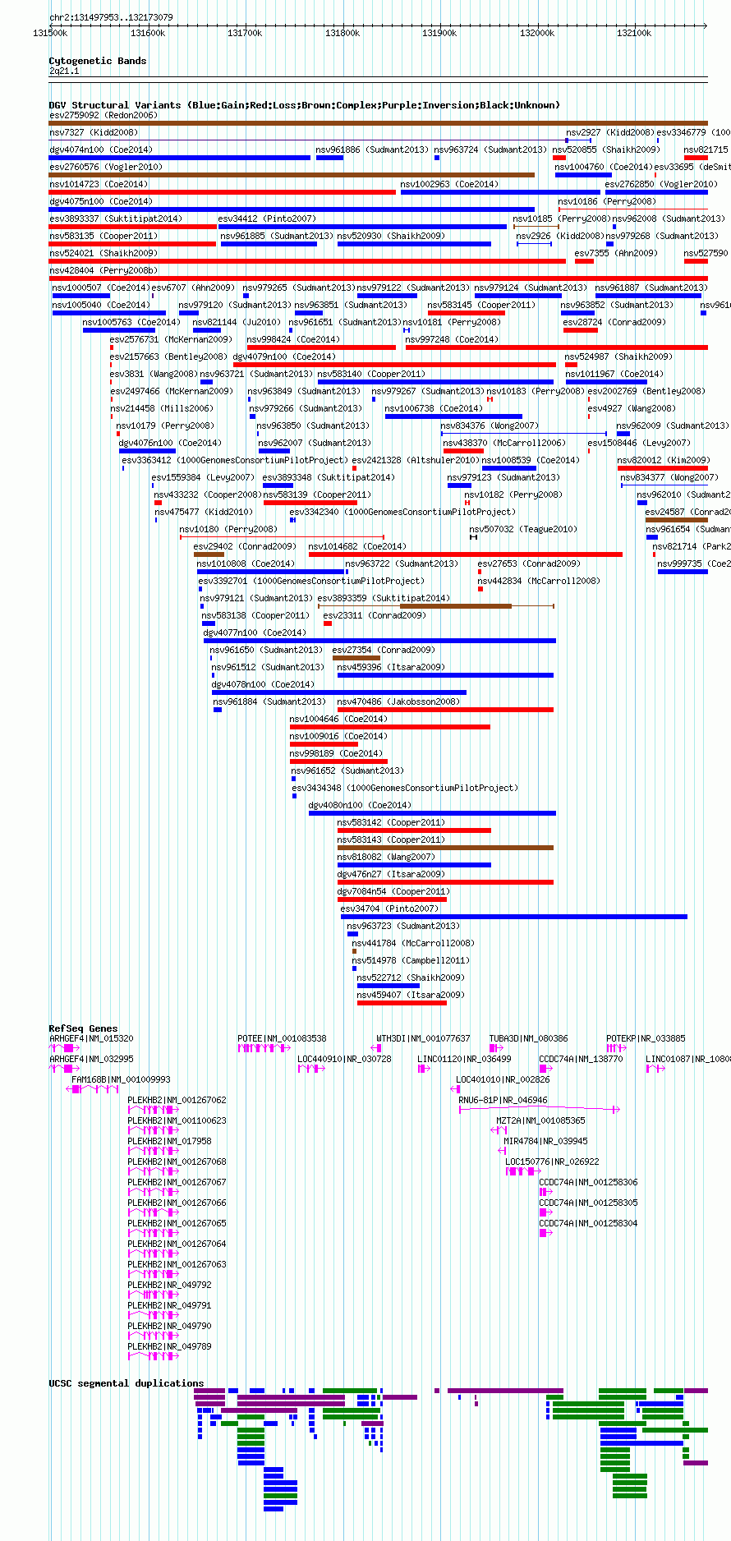Screen dimensions: 731x1541
Task: Click nsv1002963 (Coe2014) variant label
Action: click(449, 184)
